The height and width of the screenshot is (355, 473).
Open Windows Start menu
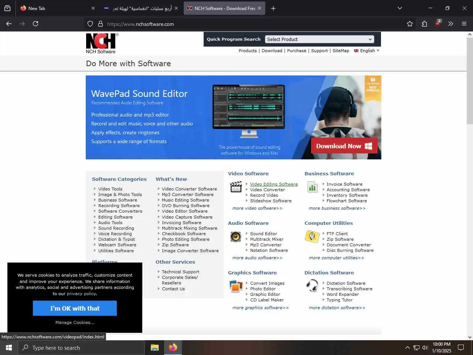tap(9, 348)
